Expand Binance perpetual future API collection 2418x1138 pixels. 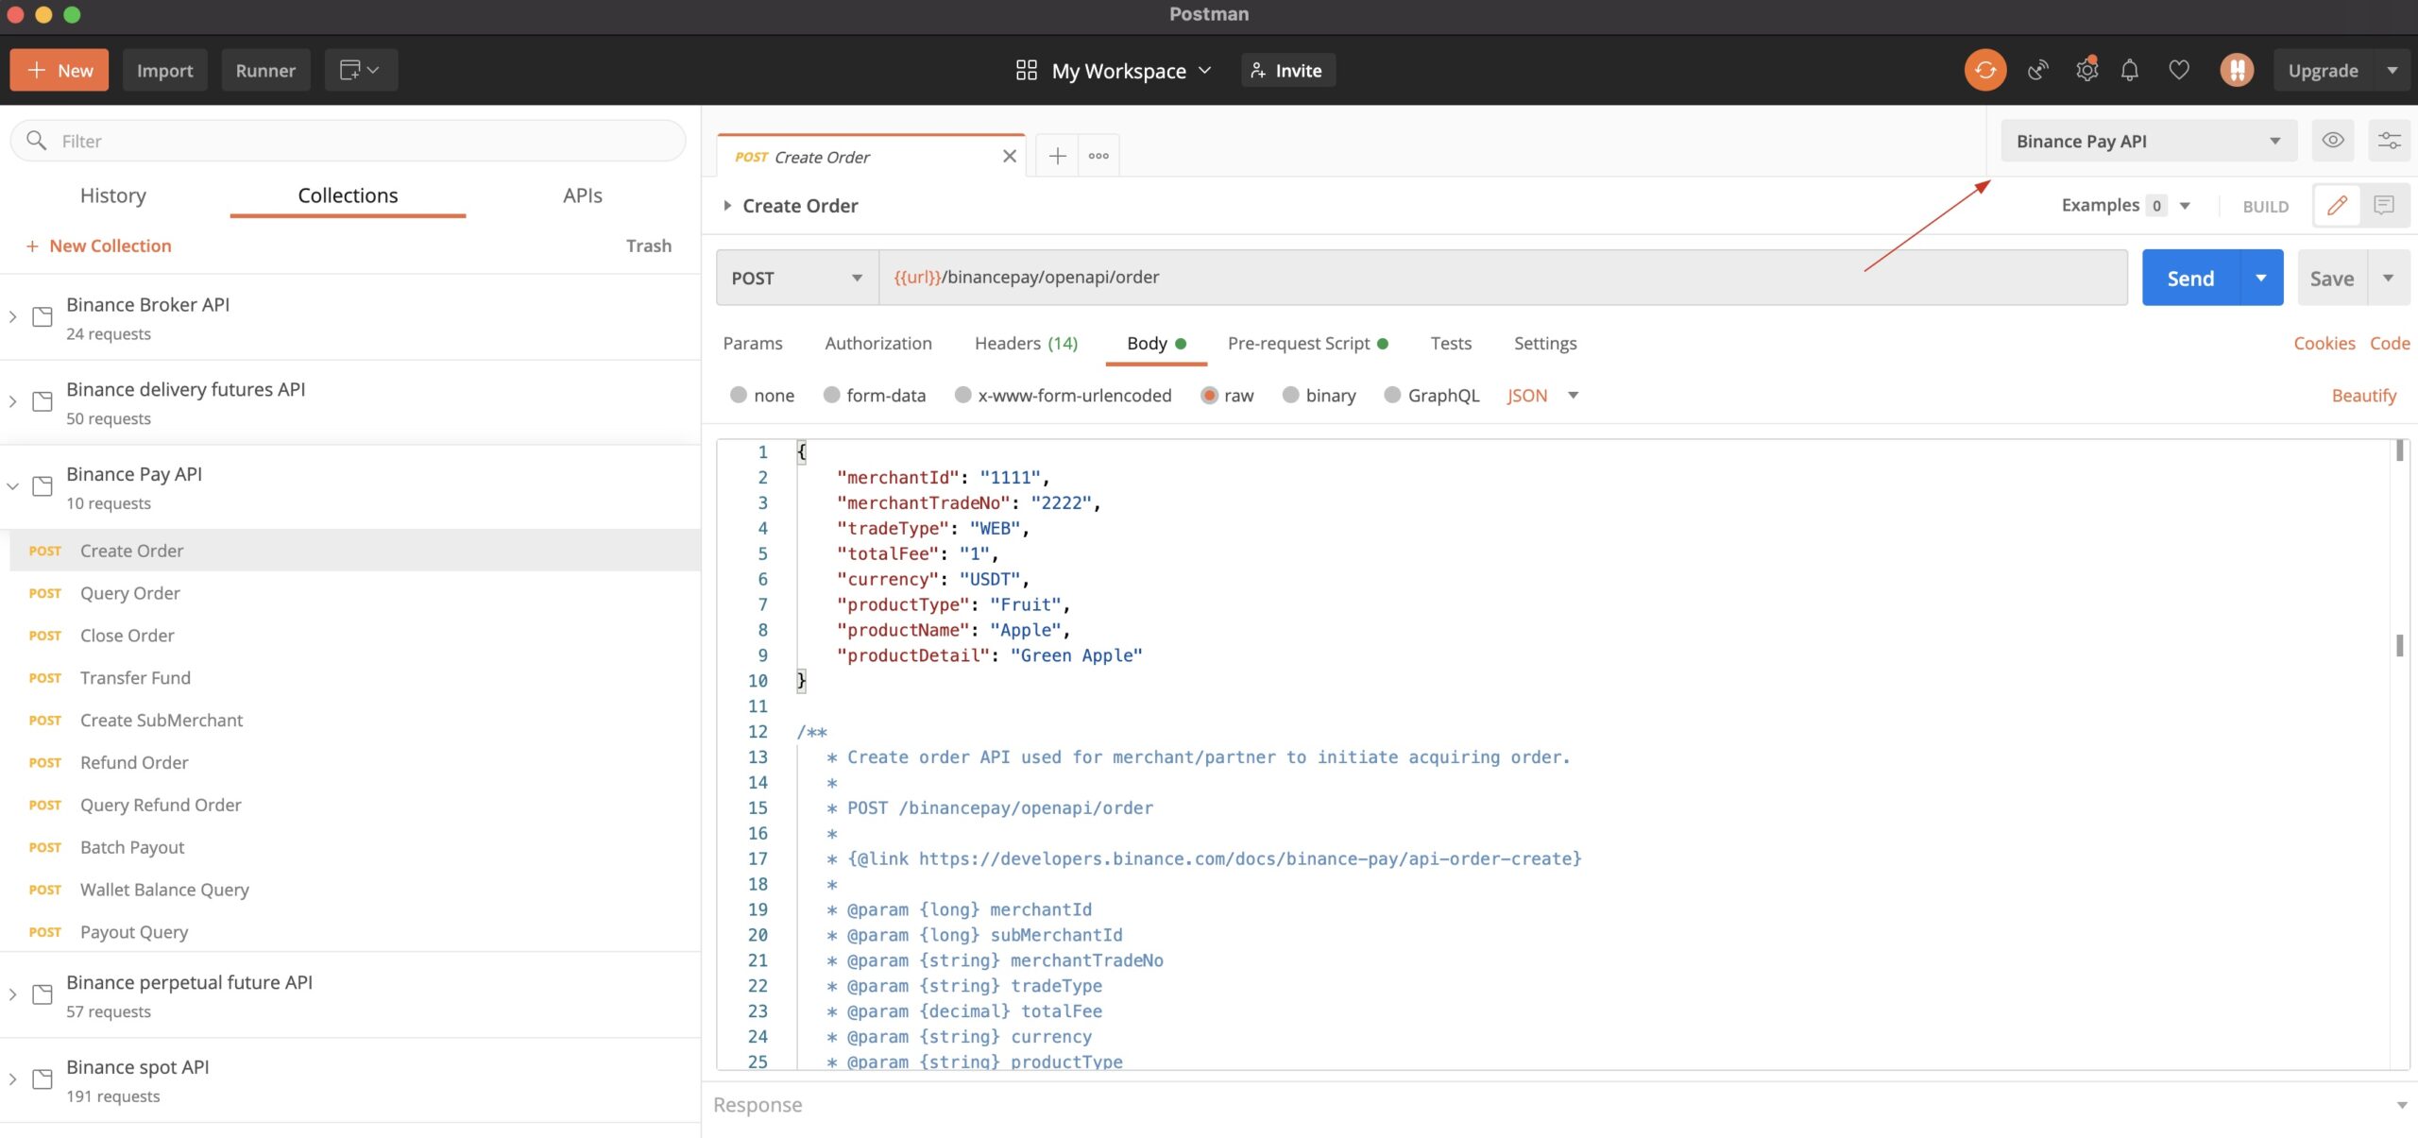pos(12,994)
